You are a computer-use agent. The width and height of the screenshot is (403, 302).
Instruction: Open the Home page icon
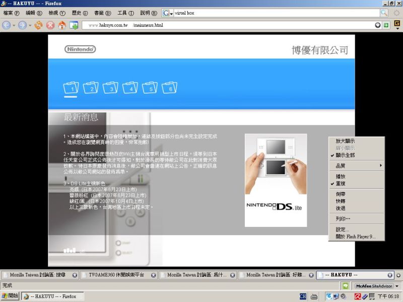coord(62,25)
